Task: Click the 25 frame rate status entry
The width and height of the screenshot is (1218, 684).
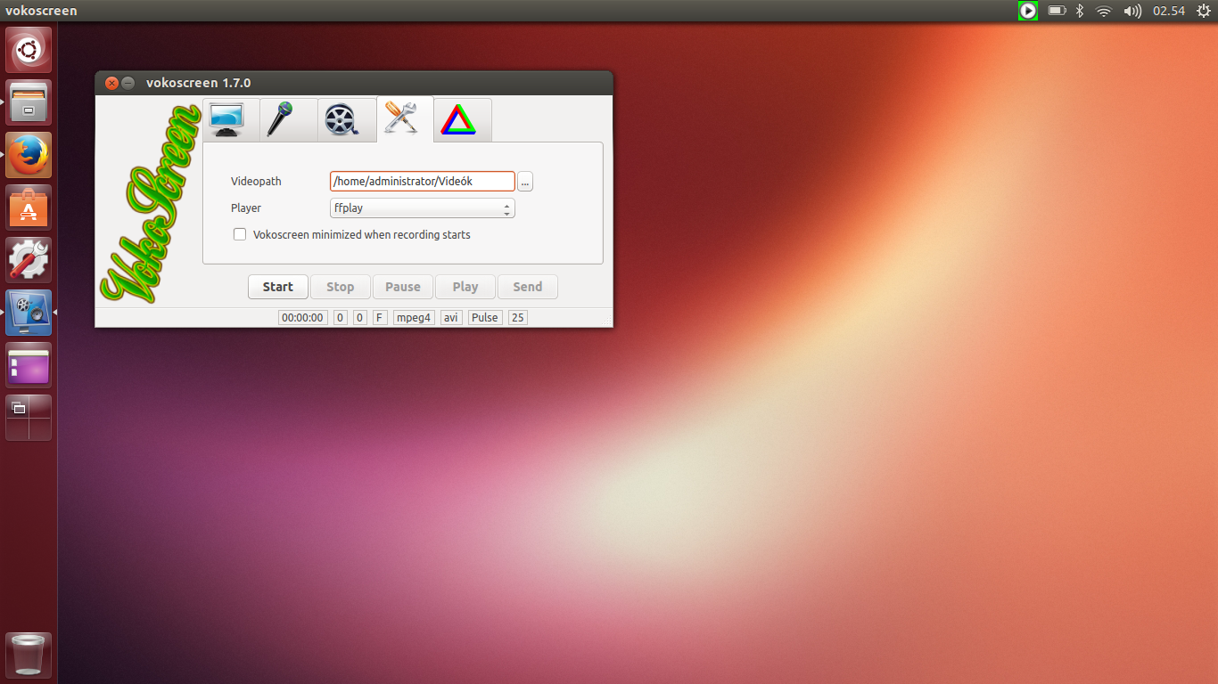Action: pyautogui.click(x=518, y=317)
